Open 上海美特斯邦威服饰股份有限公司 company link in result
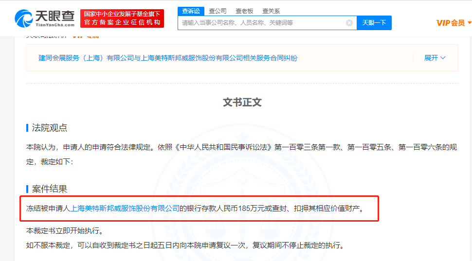 125,209
